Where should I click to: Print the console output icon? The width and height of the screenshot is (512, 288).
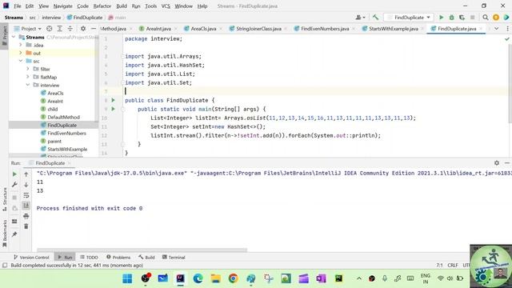[x=26, y=216]
